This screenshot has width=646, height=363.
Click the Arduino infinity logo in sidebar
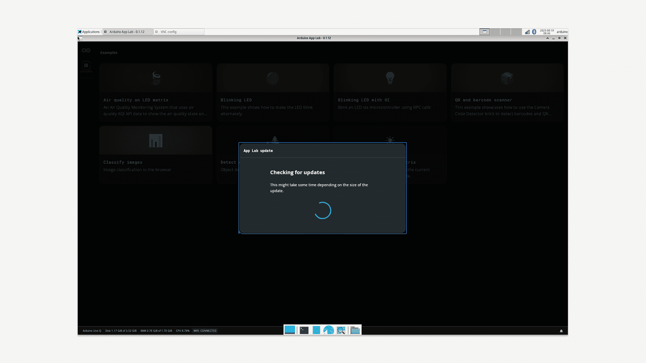86,50
